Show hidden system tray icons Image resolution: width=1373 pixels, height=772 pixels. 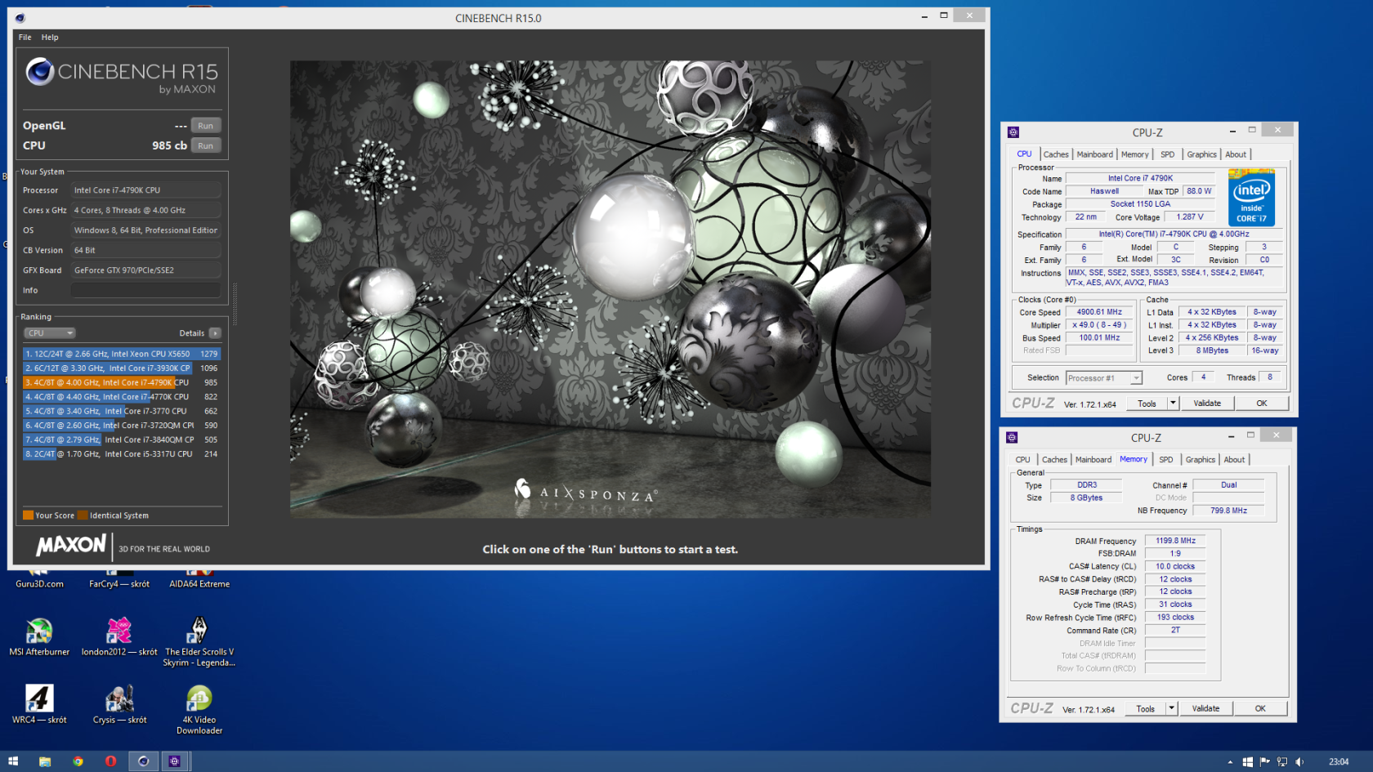[1230, 762]
